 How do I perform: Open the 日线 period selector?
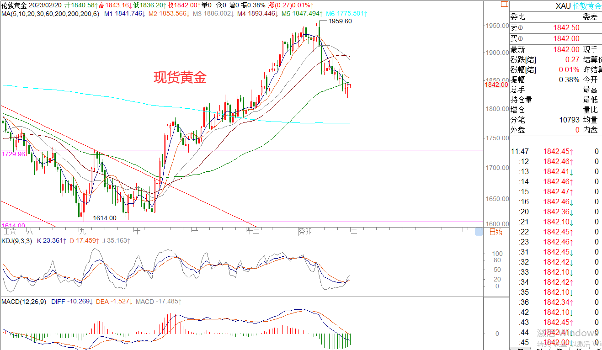(x=495, y=232)
